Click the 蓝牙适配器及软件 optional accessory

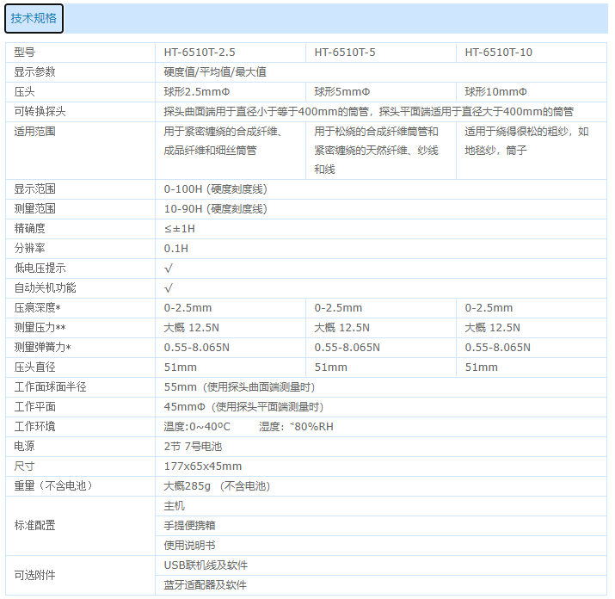pyautogui.click(x=205, y=584)
